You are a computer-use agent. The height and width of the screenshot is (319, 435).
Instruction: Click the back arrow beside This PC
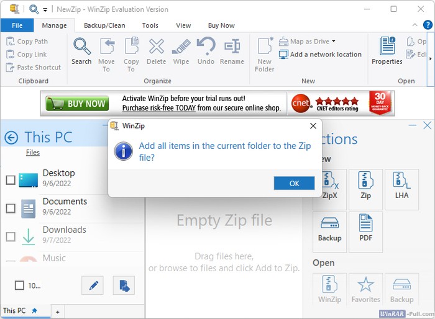pyautogui.click(x=11, y=138)
